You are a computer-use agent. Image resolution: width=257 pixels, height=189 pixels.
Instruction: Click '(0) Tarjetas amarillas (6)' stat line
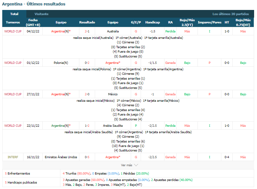128,141
